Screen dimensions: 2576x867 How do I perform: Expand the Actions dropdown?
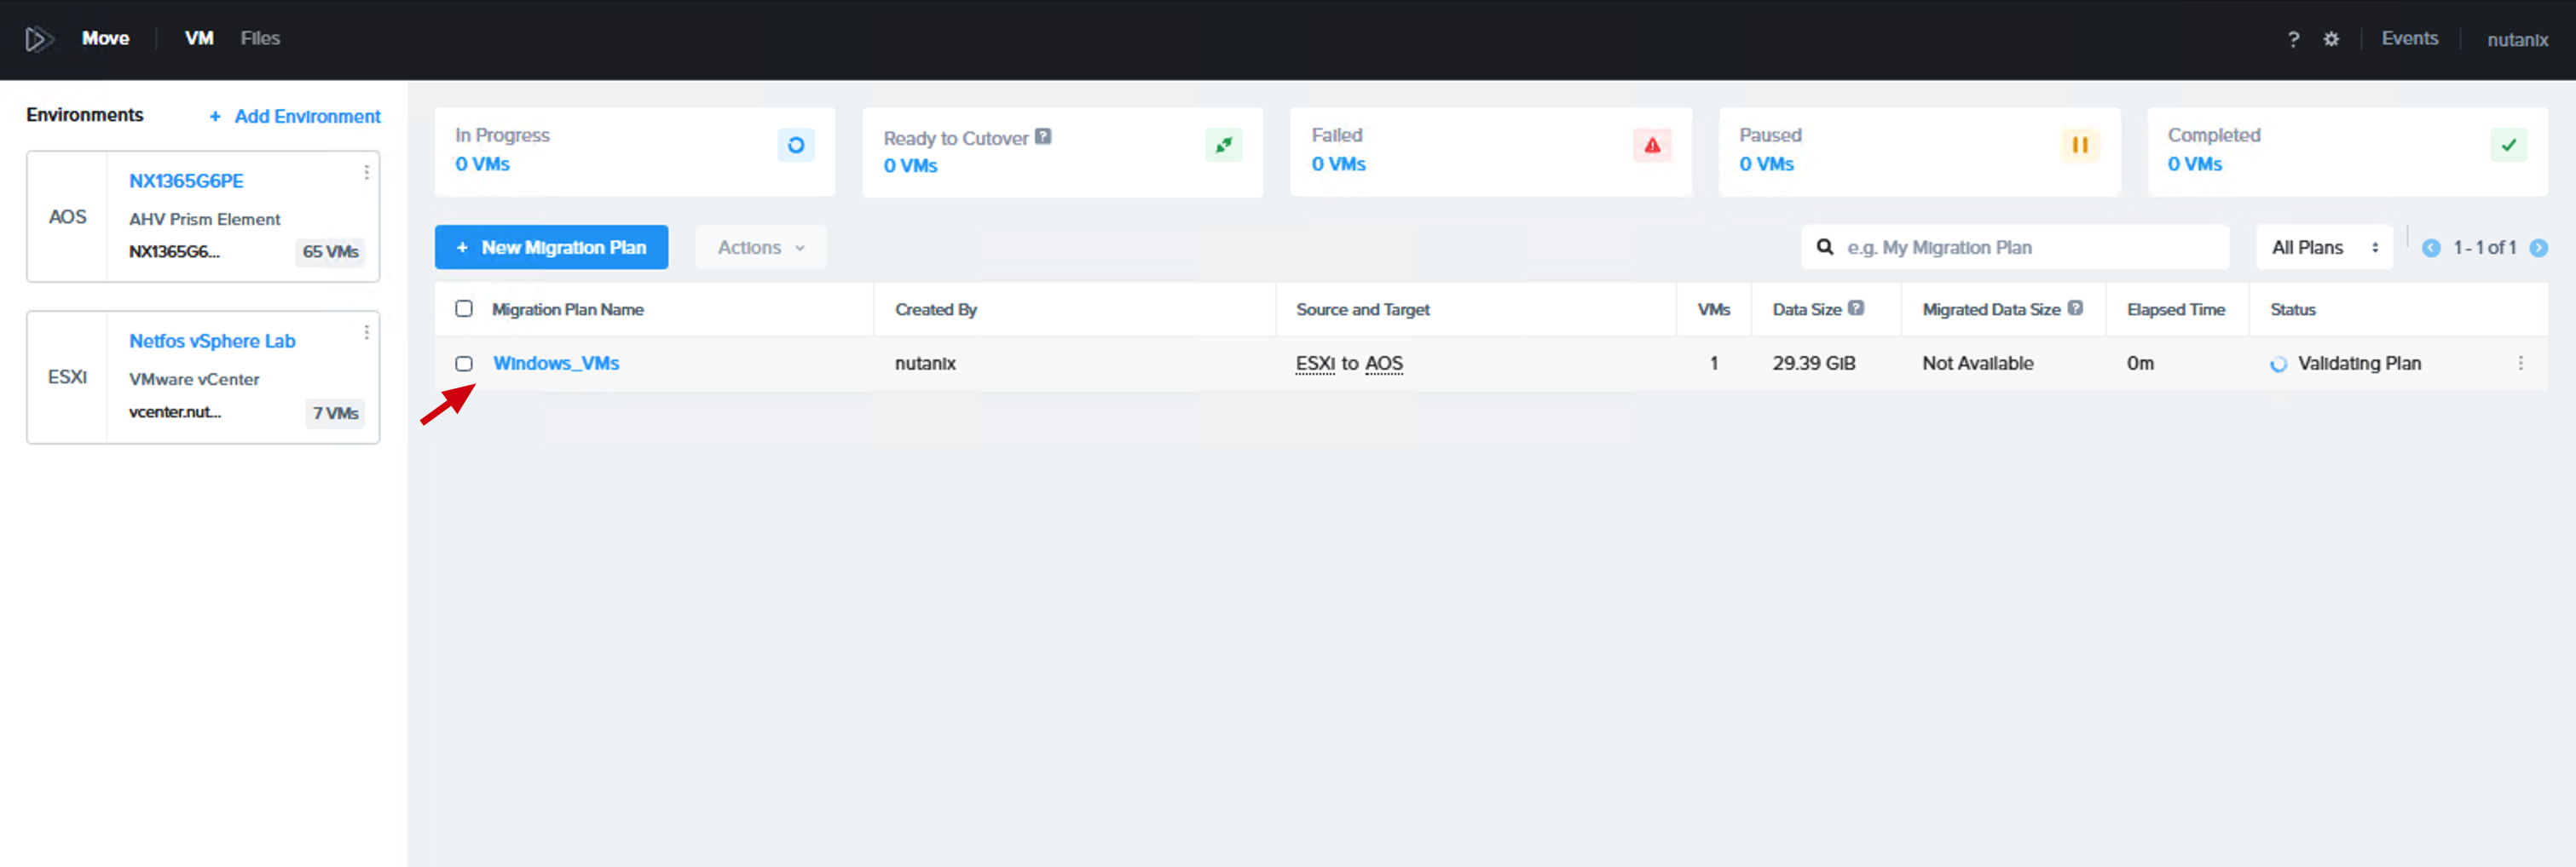pyautogui.click(x=761, y=248)
